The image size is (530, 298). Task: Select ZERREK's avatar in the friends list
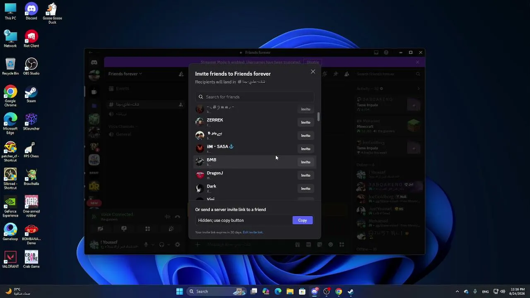click(x=200, y=122)
